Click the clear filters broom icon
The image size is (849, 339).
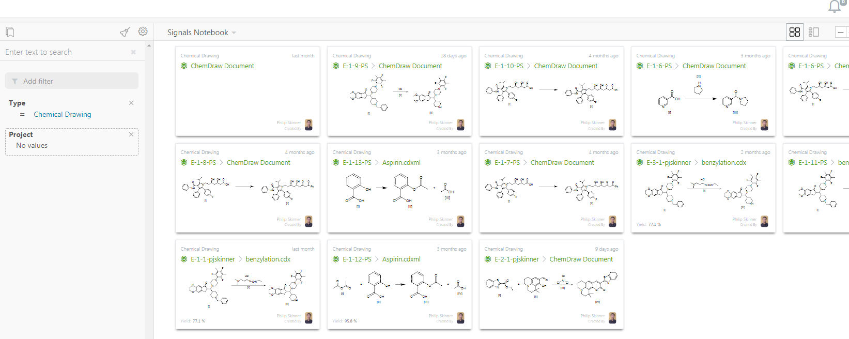[125, 33]
